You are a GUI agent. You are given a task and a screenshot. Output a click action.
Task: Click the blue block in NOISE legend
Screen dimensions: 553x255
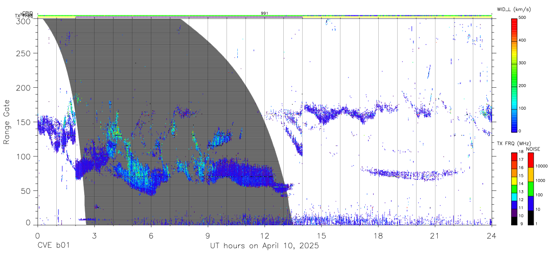pyautogui.click(x=530, y=203)
